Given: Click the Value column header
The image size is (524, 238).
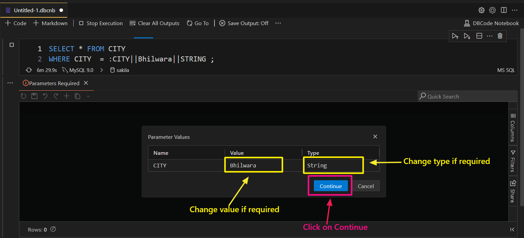Looking at the screenshot, I should 263,153.
